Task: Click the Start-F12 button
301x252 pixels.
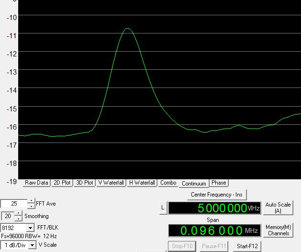Action: [x=247, y=247]
